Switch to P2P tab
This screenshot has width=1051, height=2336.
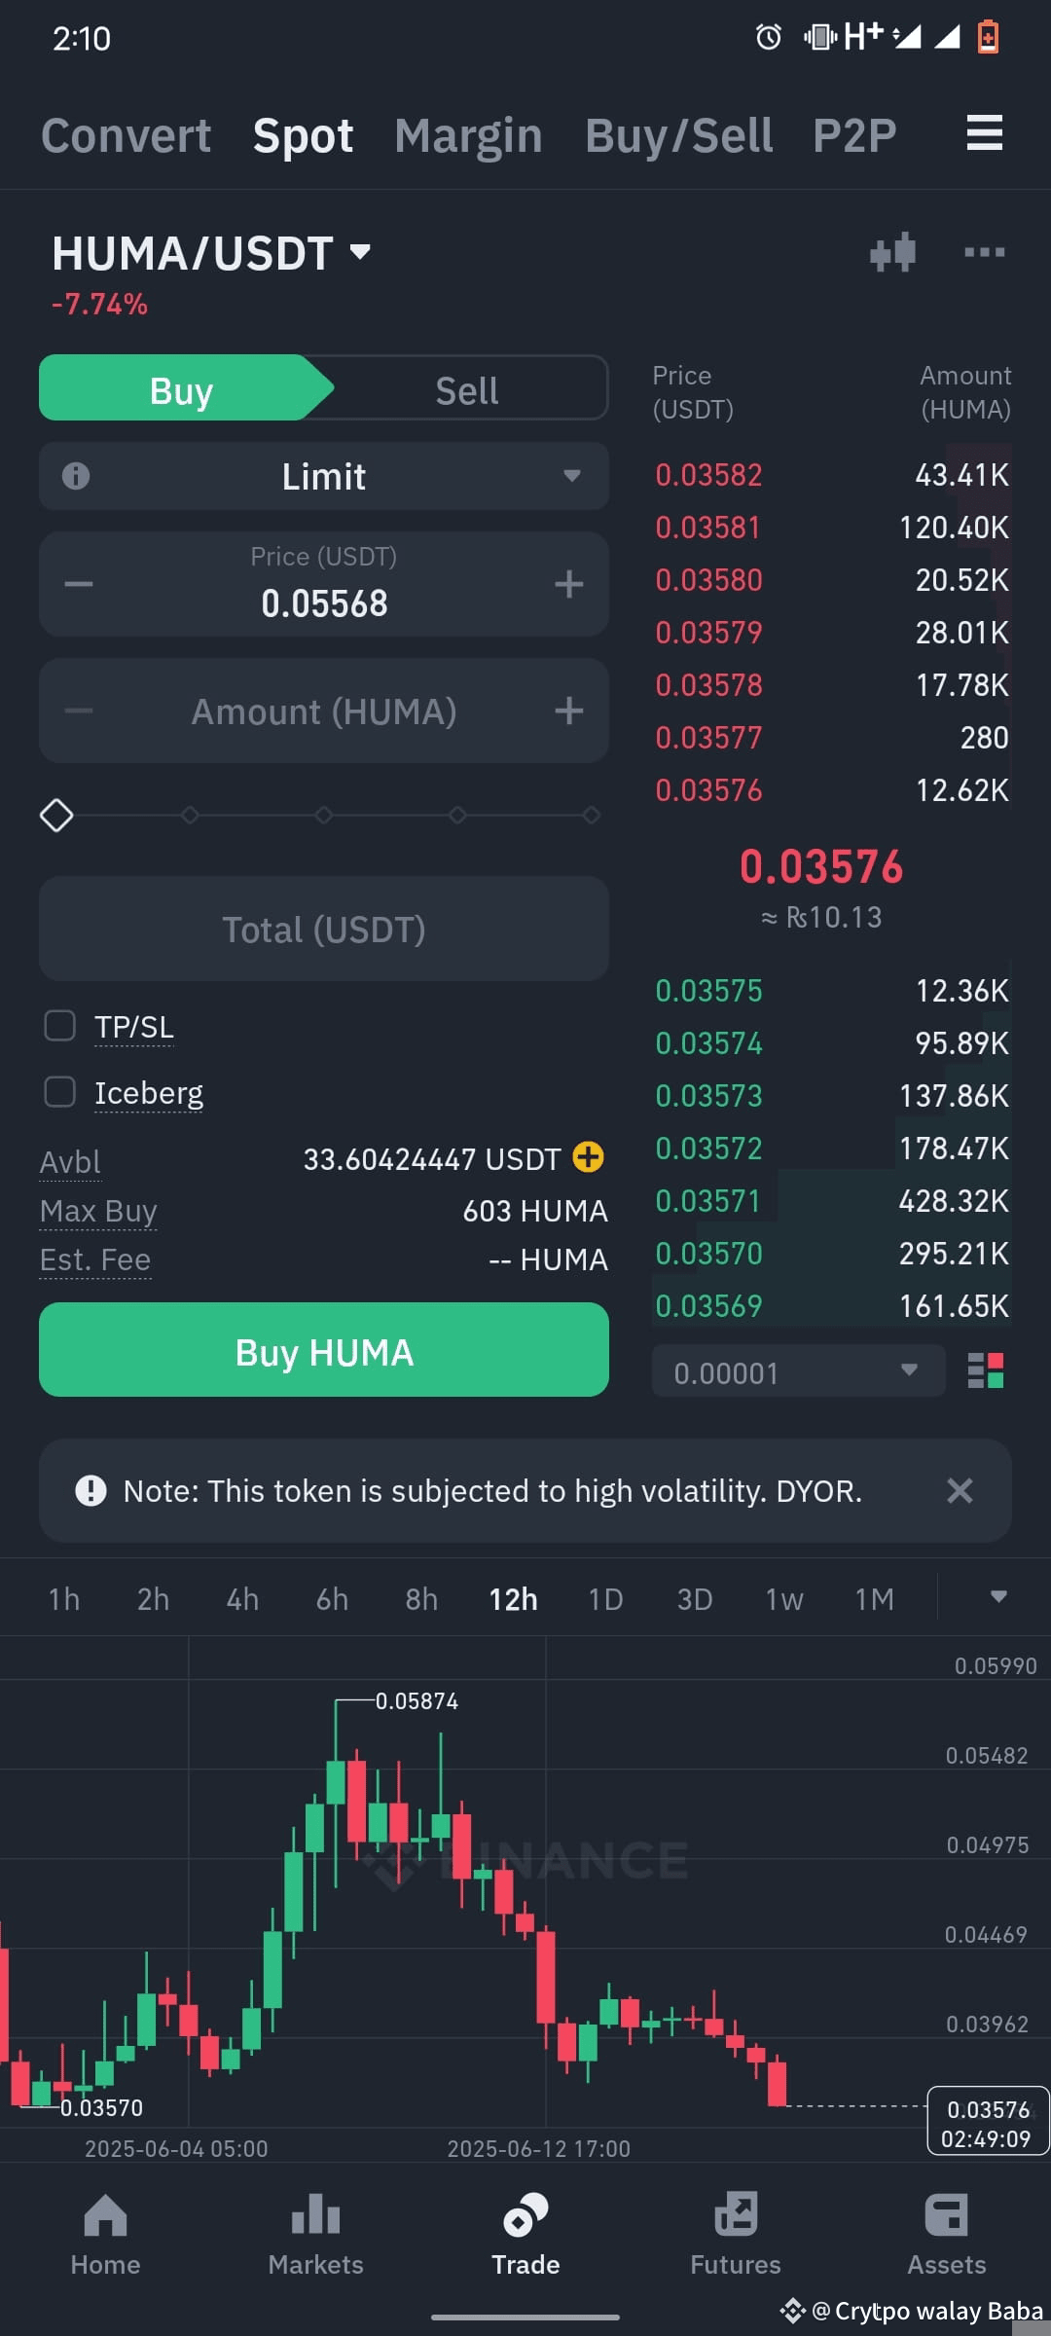pyautogui.click(x=854, y=134)
